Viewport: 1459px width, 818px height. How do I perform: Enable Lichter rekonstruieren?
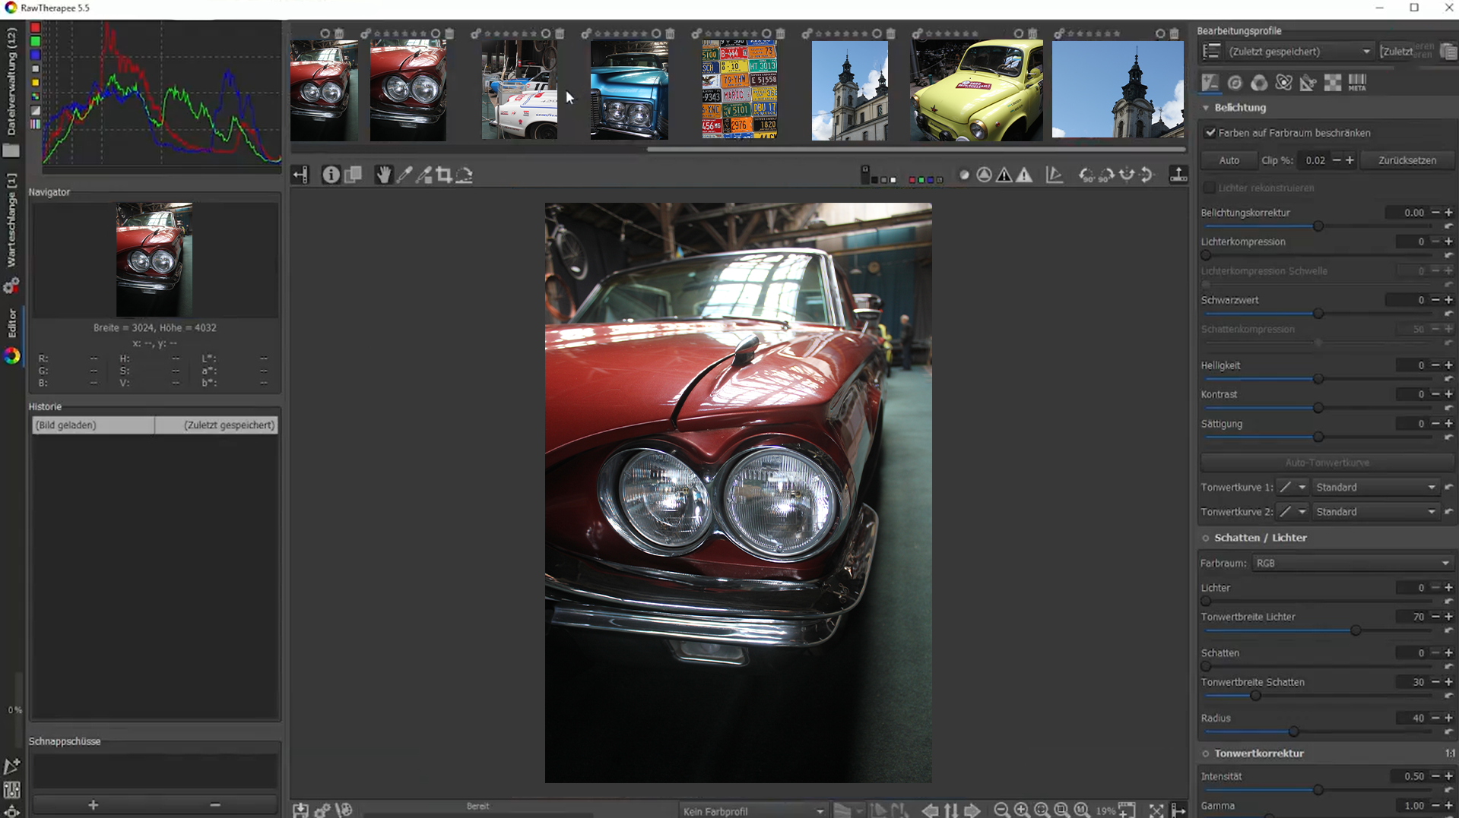tap(1209, 188)
